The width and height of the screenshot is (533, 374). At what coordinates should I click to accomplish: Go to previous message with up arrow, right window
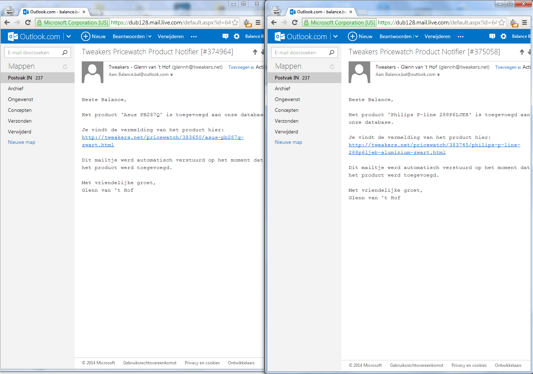coord(522,52)
